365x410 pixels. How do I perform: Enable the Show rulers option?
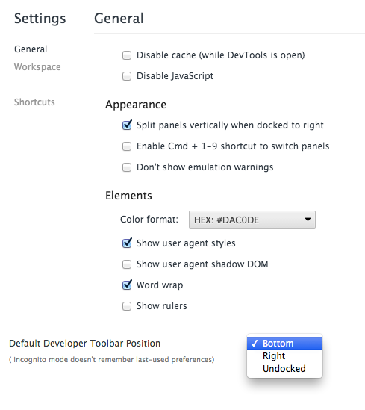click(127, 306)
